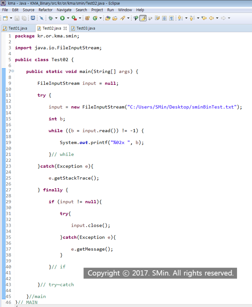252x307 pixels.
Task: Click the '// try~catch' comment
Action: 57,285
